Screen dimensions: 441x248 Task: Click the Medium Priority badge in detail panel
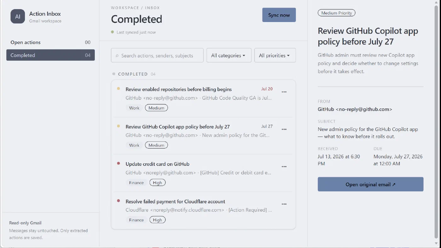tap(336, 13)
